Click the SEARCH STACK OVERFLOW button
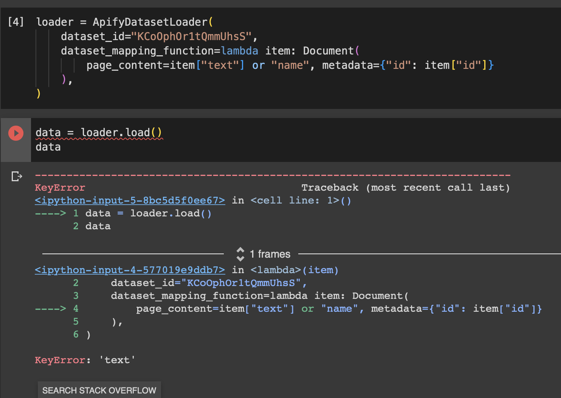561x398 pixels. click(99, 390)
